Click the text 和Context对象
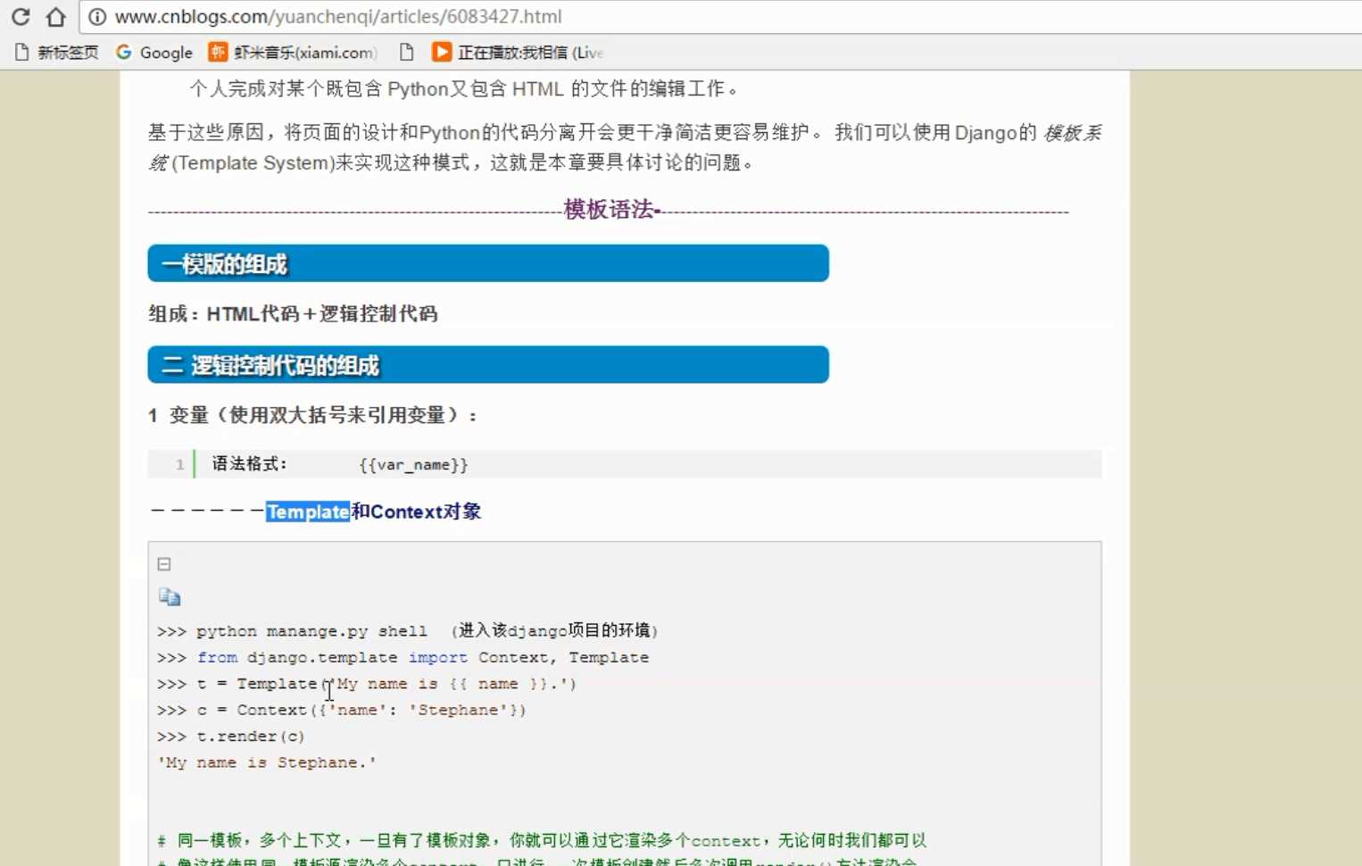1362x866 pixels. pyautogui.click(x=416, y=512)
